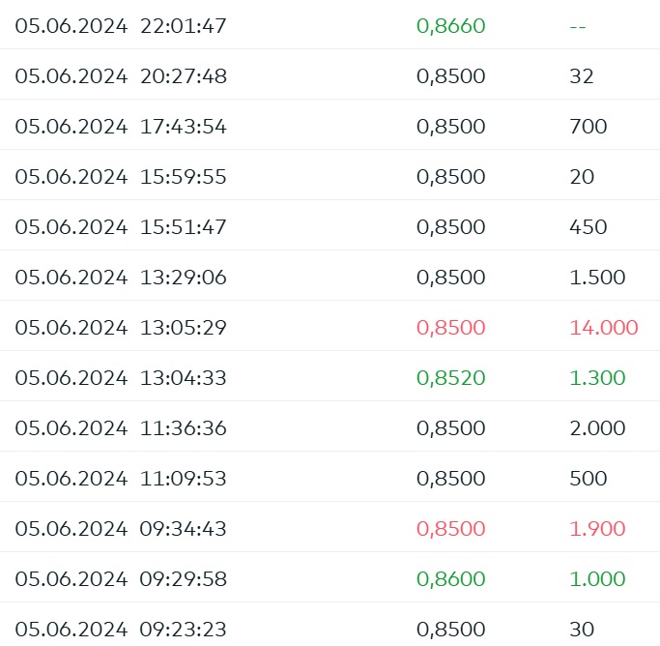Click the red volume 14.000
This screenshot has width=660, height=646.
point(603,328)
